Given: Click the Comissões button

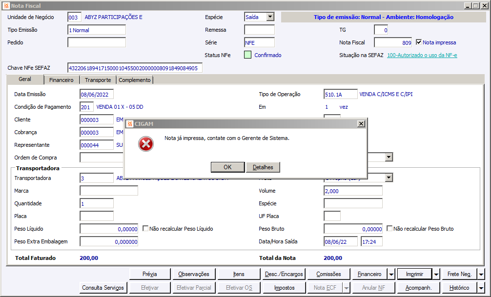Looking at the screenshot, I should 328,274.
